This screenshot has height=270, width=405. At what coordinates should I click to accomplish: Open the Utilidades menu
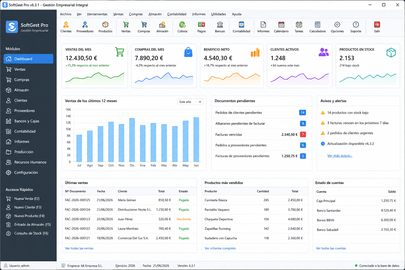coord(219,14)
